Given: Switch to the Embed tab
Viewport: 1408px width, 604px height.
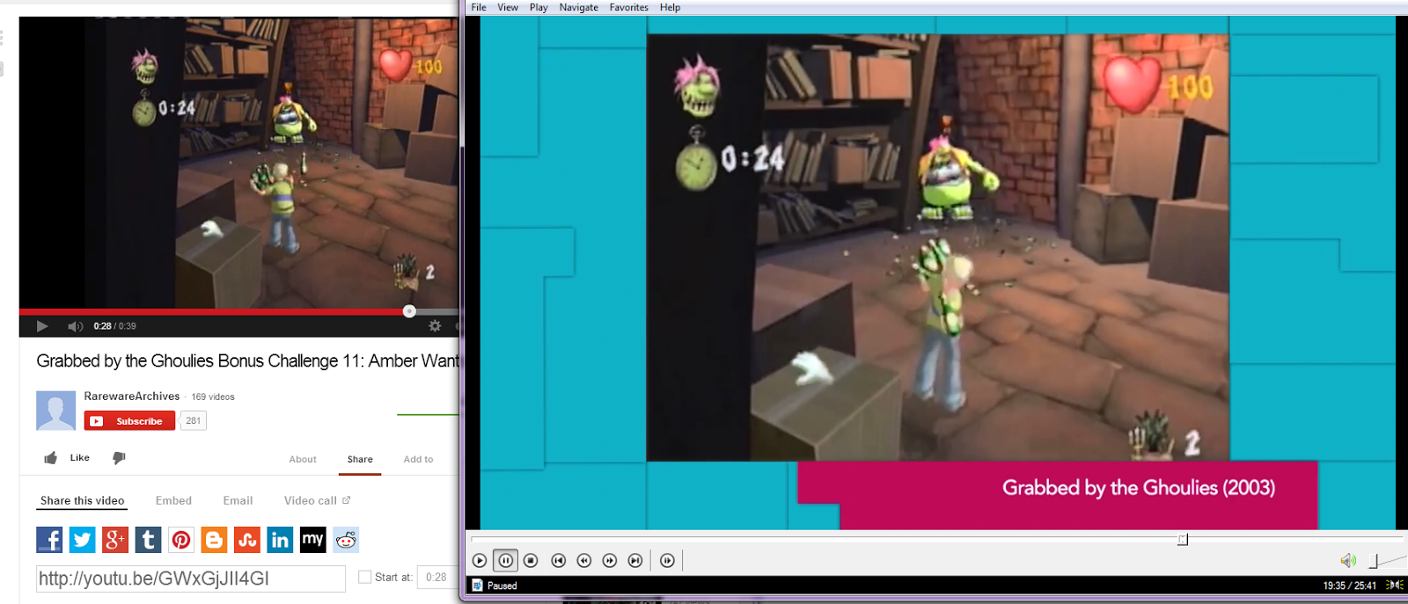Looking at the screenshot, I should click(173, 500).
